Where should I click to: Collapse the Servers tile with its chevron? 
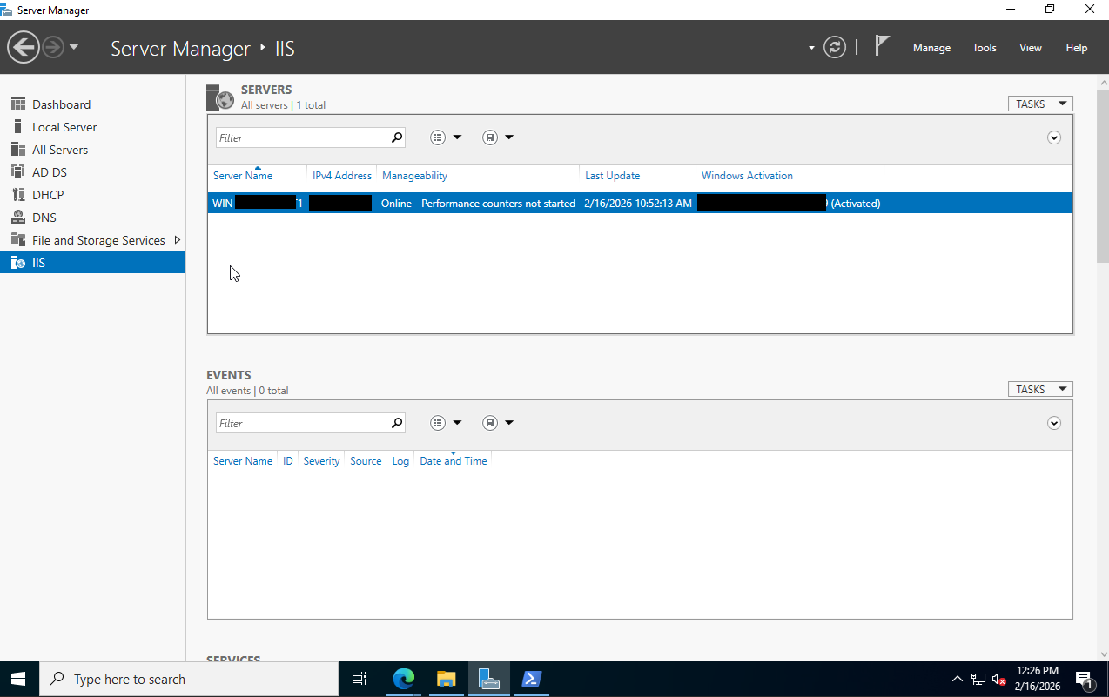click(1053, 137)
